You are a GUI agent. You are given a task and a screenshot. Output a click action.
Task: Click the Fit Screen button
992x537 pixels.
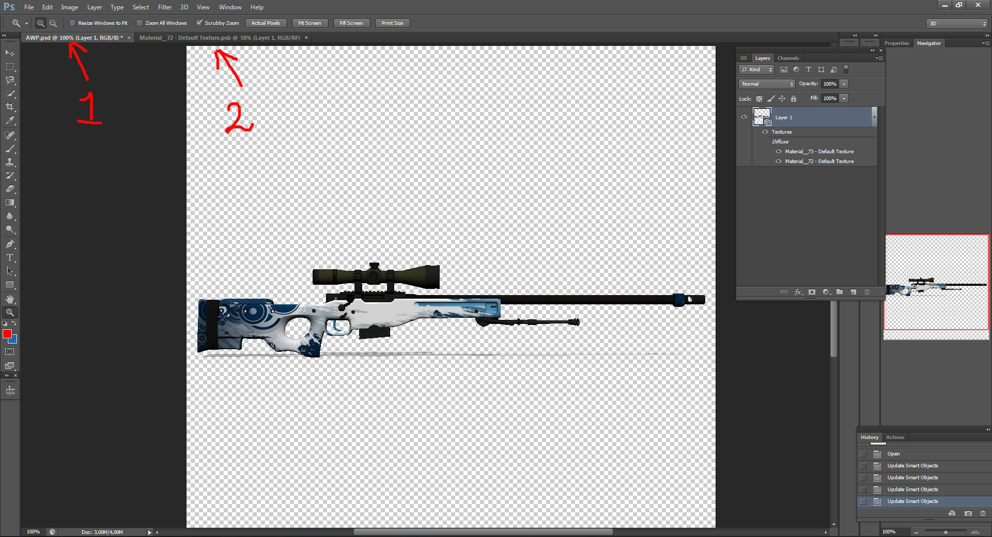(x=309, y=23)
